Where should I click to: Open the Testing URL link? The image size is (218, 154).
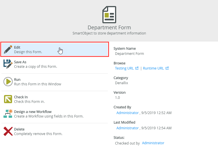point(125,68)
